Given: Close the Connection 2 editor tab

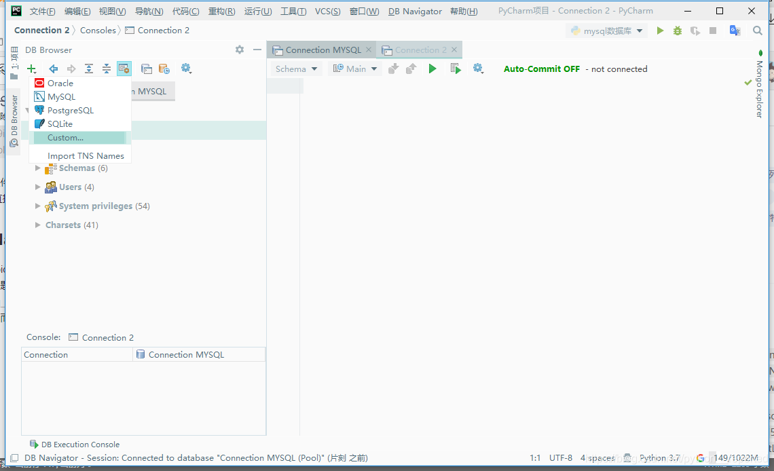Looking at the screenshot, I should click(454, 50).
